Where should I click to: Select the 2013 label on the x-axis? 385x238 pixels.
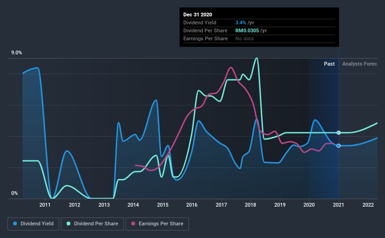pos(104,205)
